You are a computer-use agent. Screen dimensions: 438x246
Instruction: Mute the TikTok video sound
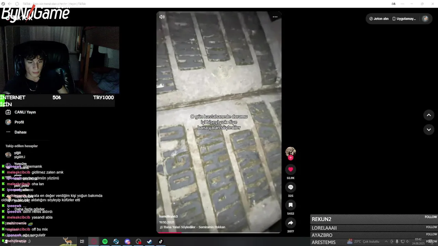(x=162, y=17)
